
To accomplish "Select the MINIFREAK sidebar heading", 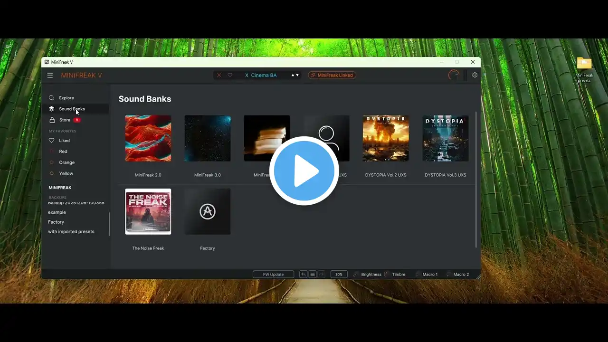I will click(x=60, y=188).
